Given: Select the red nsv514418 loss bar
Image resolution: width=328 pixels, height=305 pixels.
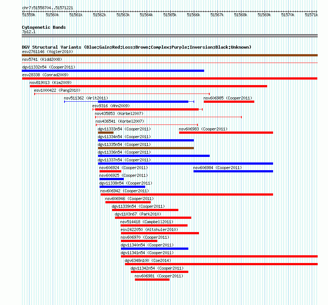Looking at the screenshot, I should 154,225.
